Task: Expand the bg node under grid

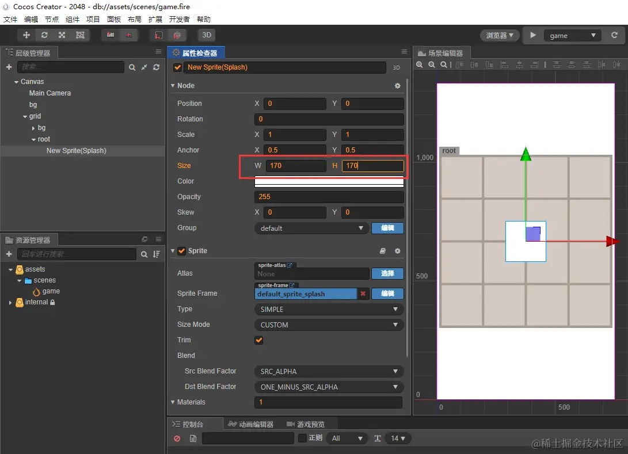Action: [33, 128]
